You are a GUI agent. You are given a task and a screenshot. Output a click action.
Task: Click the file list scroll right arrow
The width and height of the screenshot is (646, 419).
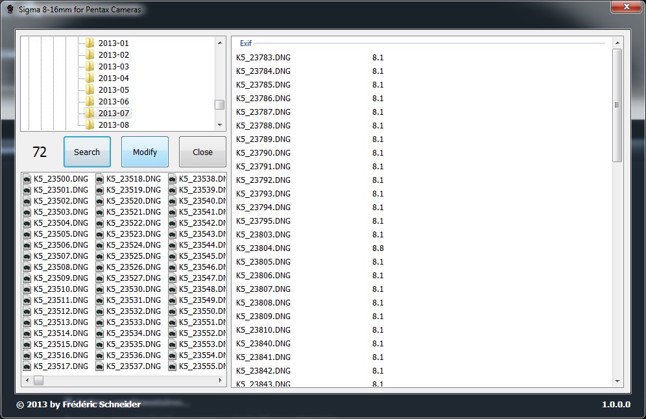(220, 380)
